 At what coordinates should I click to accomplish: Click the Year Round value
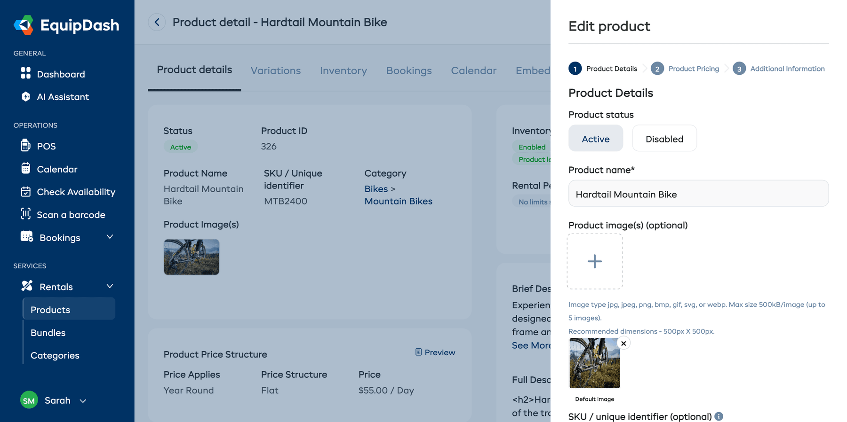click(x=189, y=391)
